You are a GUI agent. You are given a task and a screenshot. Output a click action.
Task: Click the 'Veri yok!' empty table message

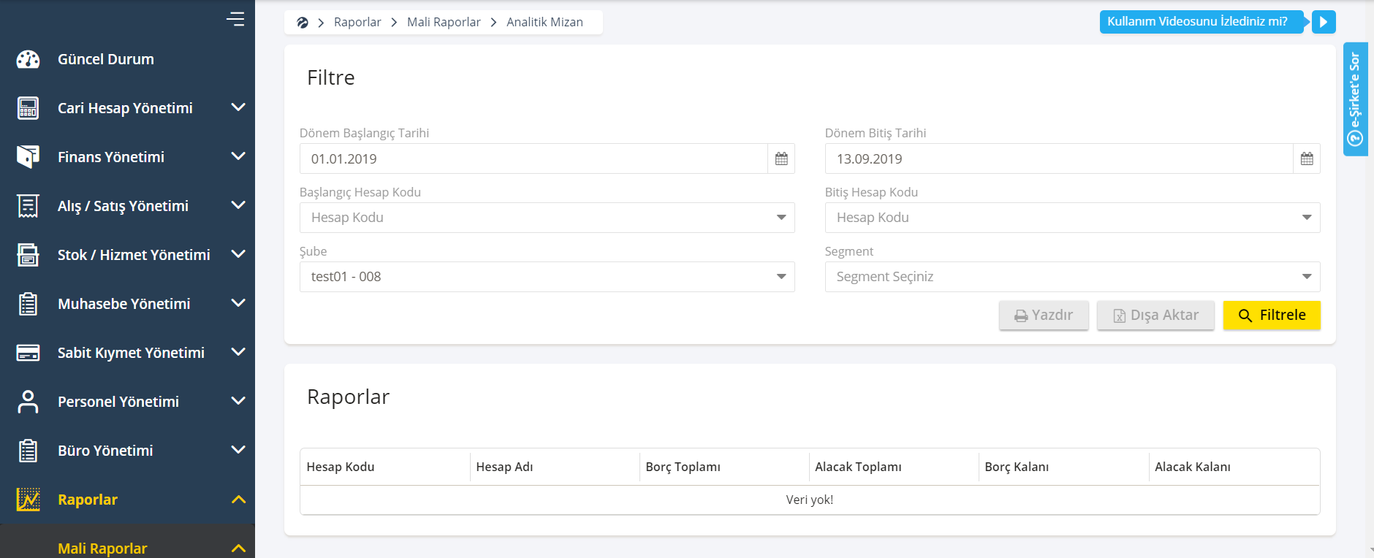810,500
